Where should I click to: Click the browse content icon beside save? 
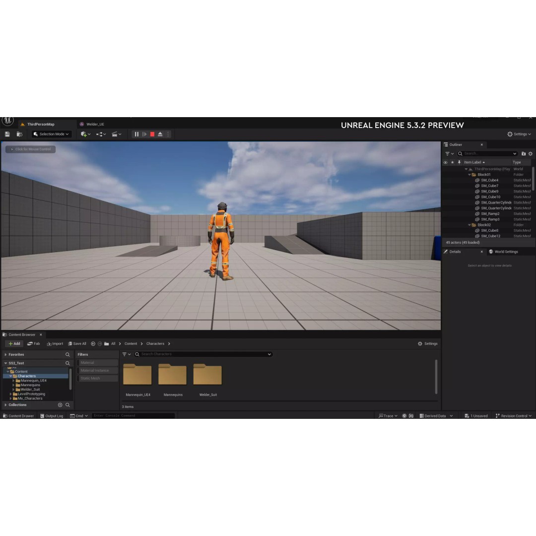click(x=19, y=134)
